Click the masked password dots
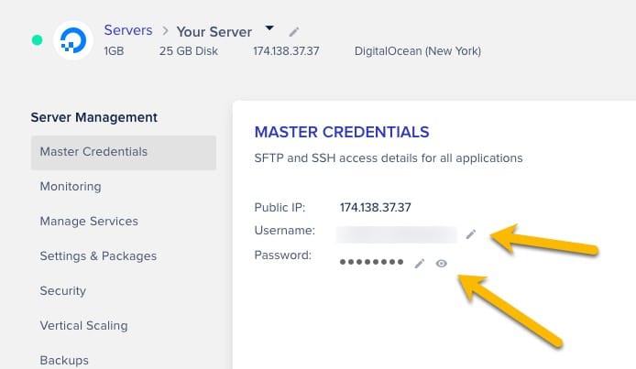The width and height of the screenshot is (636, 369). [x=371, y=262]
